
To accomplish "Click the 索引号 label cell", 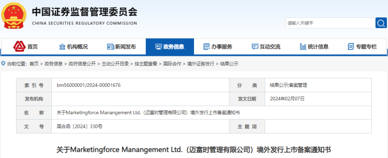I will click(34, 85).
